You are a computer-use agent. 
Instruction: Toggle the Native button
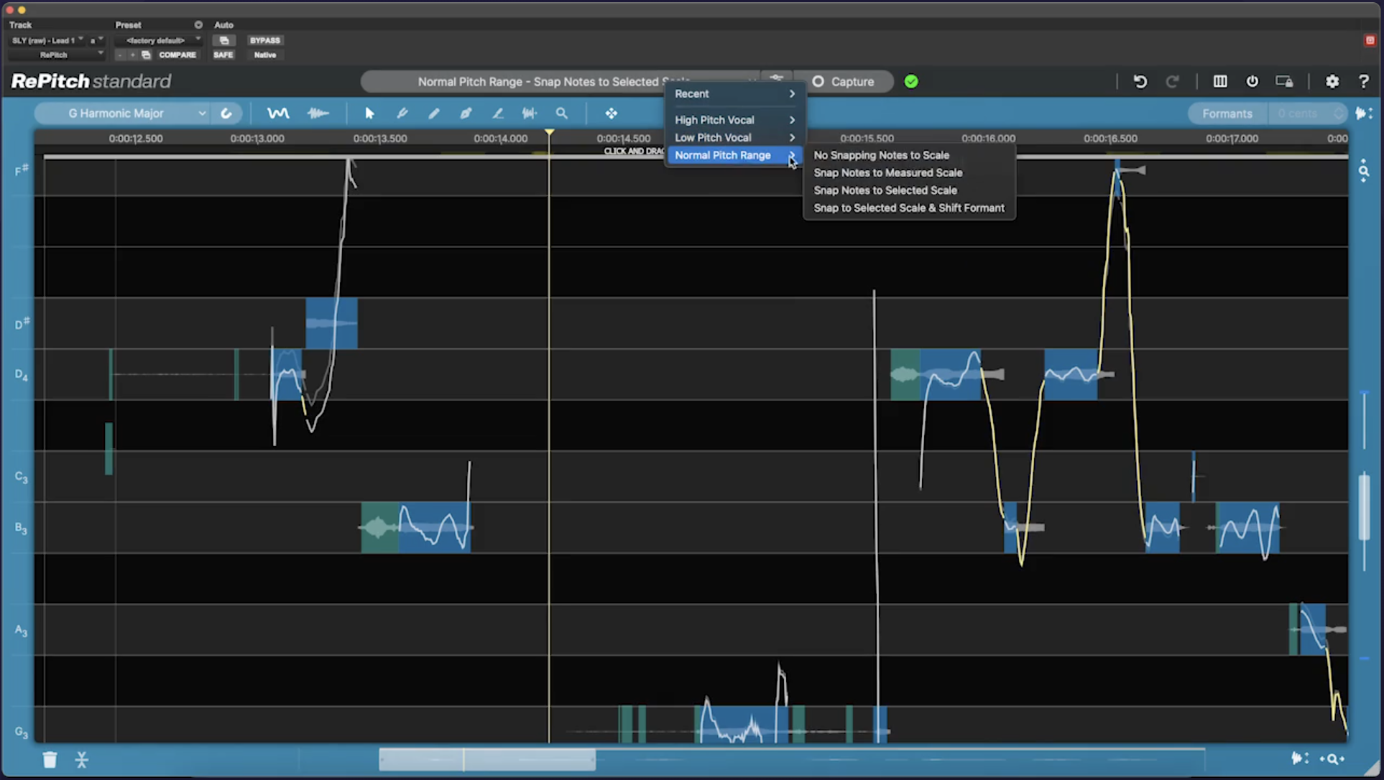(x=265, y=55)
